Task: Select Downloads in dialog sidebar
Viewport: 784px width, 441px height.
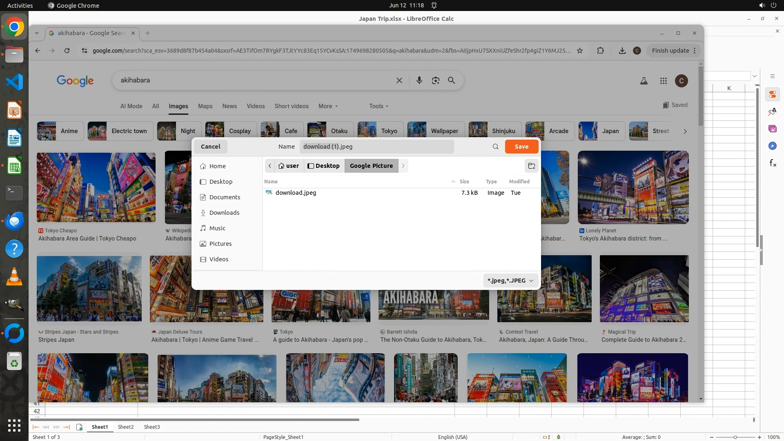Action: [x=224, y=213]
